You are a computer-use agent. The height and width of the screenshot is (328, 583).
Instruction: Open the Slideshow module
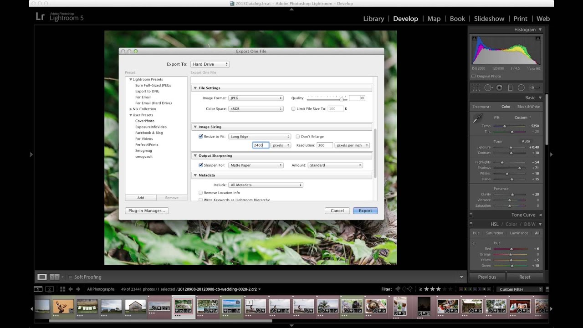click(489, 19)
